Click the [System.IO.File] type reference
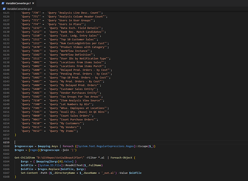The width and height of the screenshot is (248, 181). pos(50,165)
